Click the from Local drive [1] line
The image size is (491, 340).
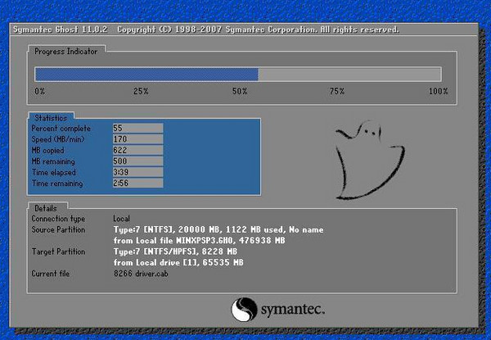pyautogui.click(x=178, y=263)
